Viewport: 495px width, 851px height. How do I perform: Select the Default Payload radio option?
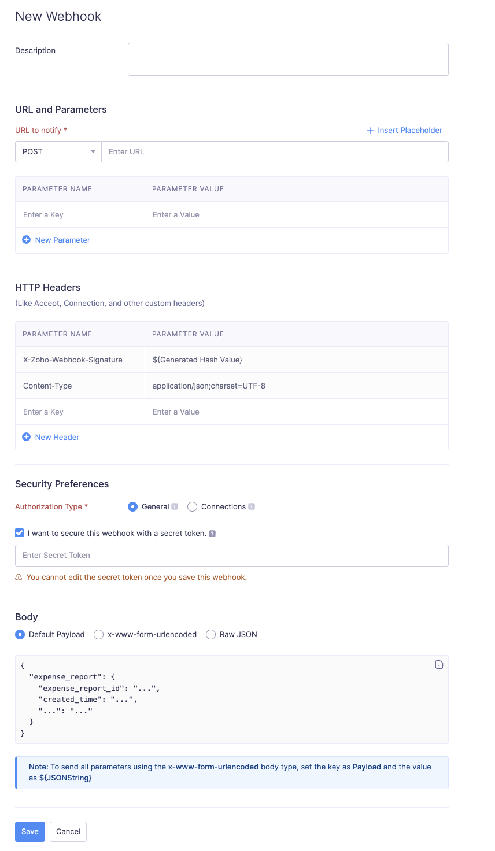click(x=20, y=635)
